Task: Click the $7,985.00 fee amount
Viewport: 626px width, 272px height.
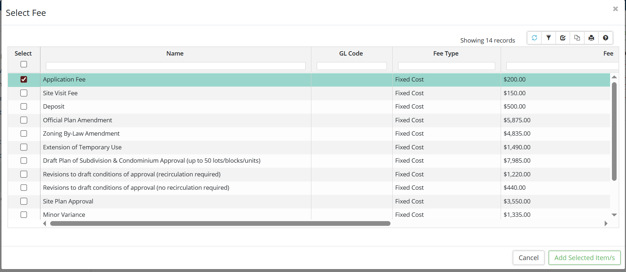Action: 517,161
